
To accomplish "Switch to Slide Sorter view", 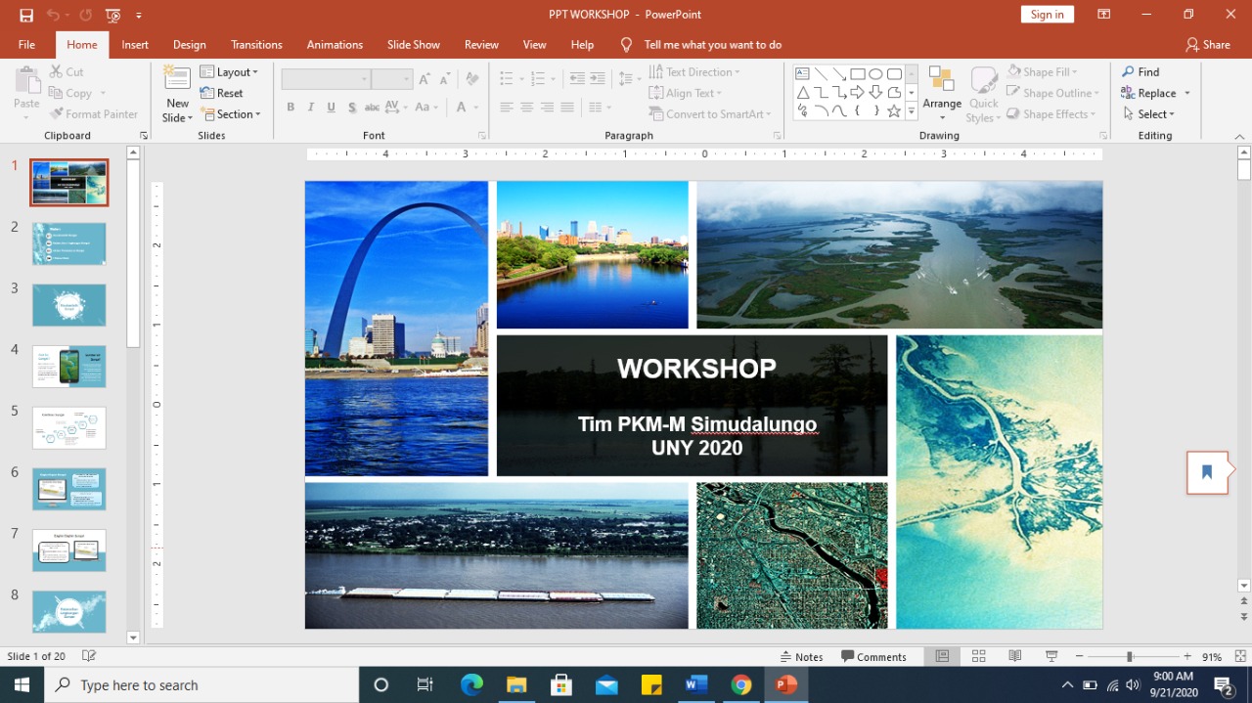I will 978,656.
